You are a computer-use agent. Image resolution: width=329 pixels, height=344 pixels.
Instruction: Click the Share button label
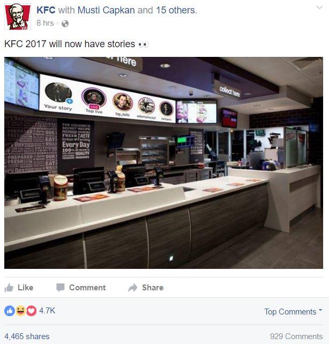pos(153,288)
